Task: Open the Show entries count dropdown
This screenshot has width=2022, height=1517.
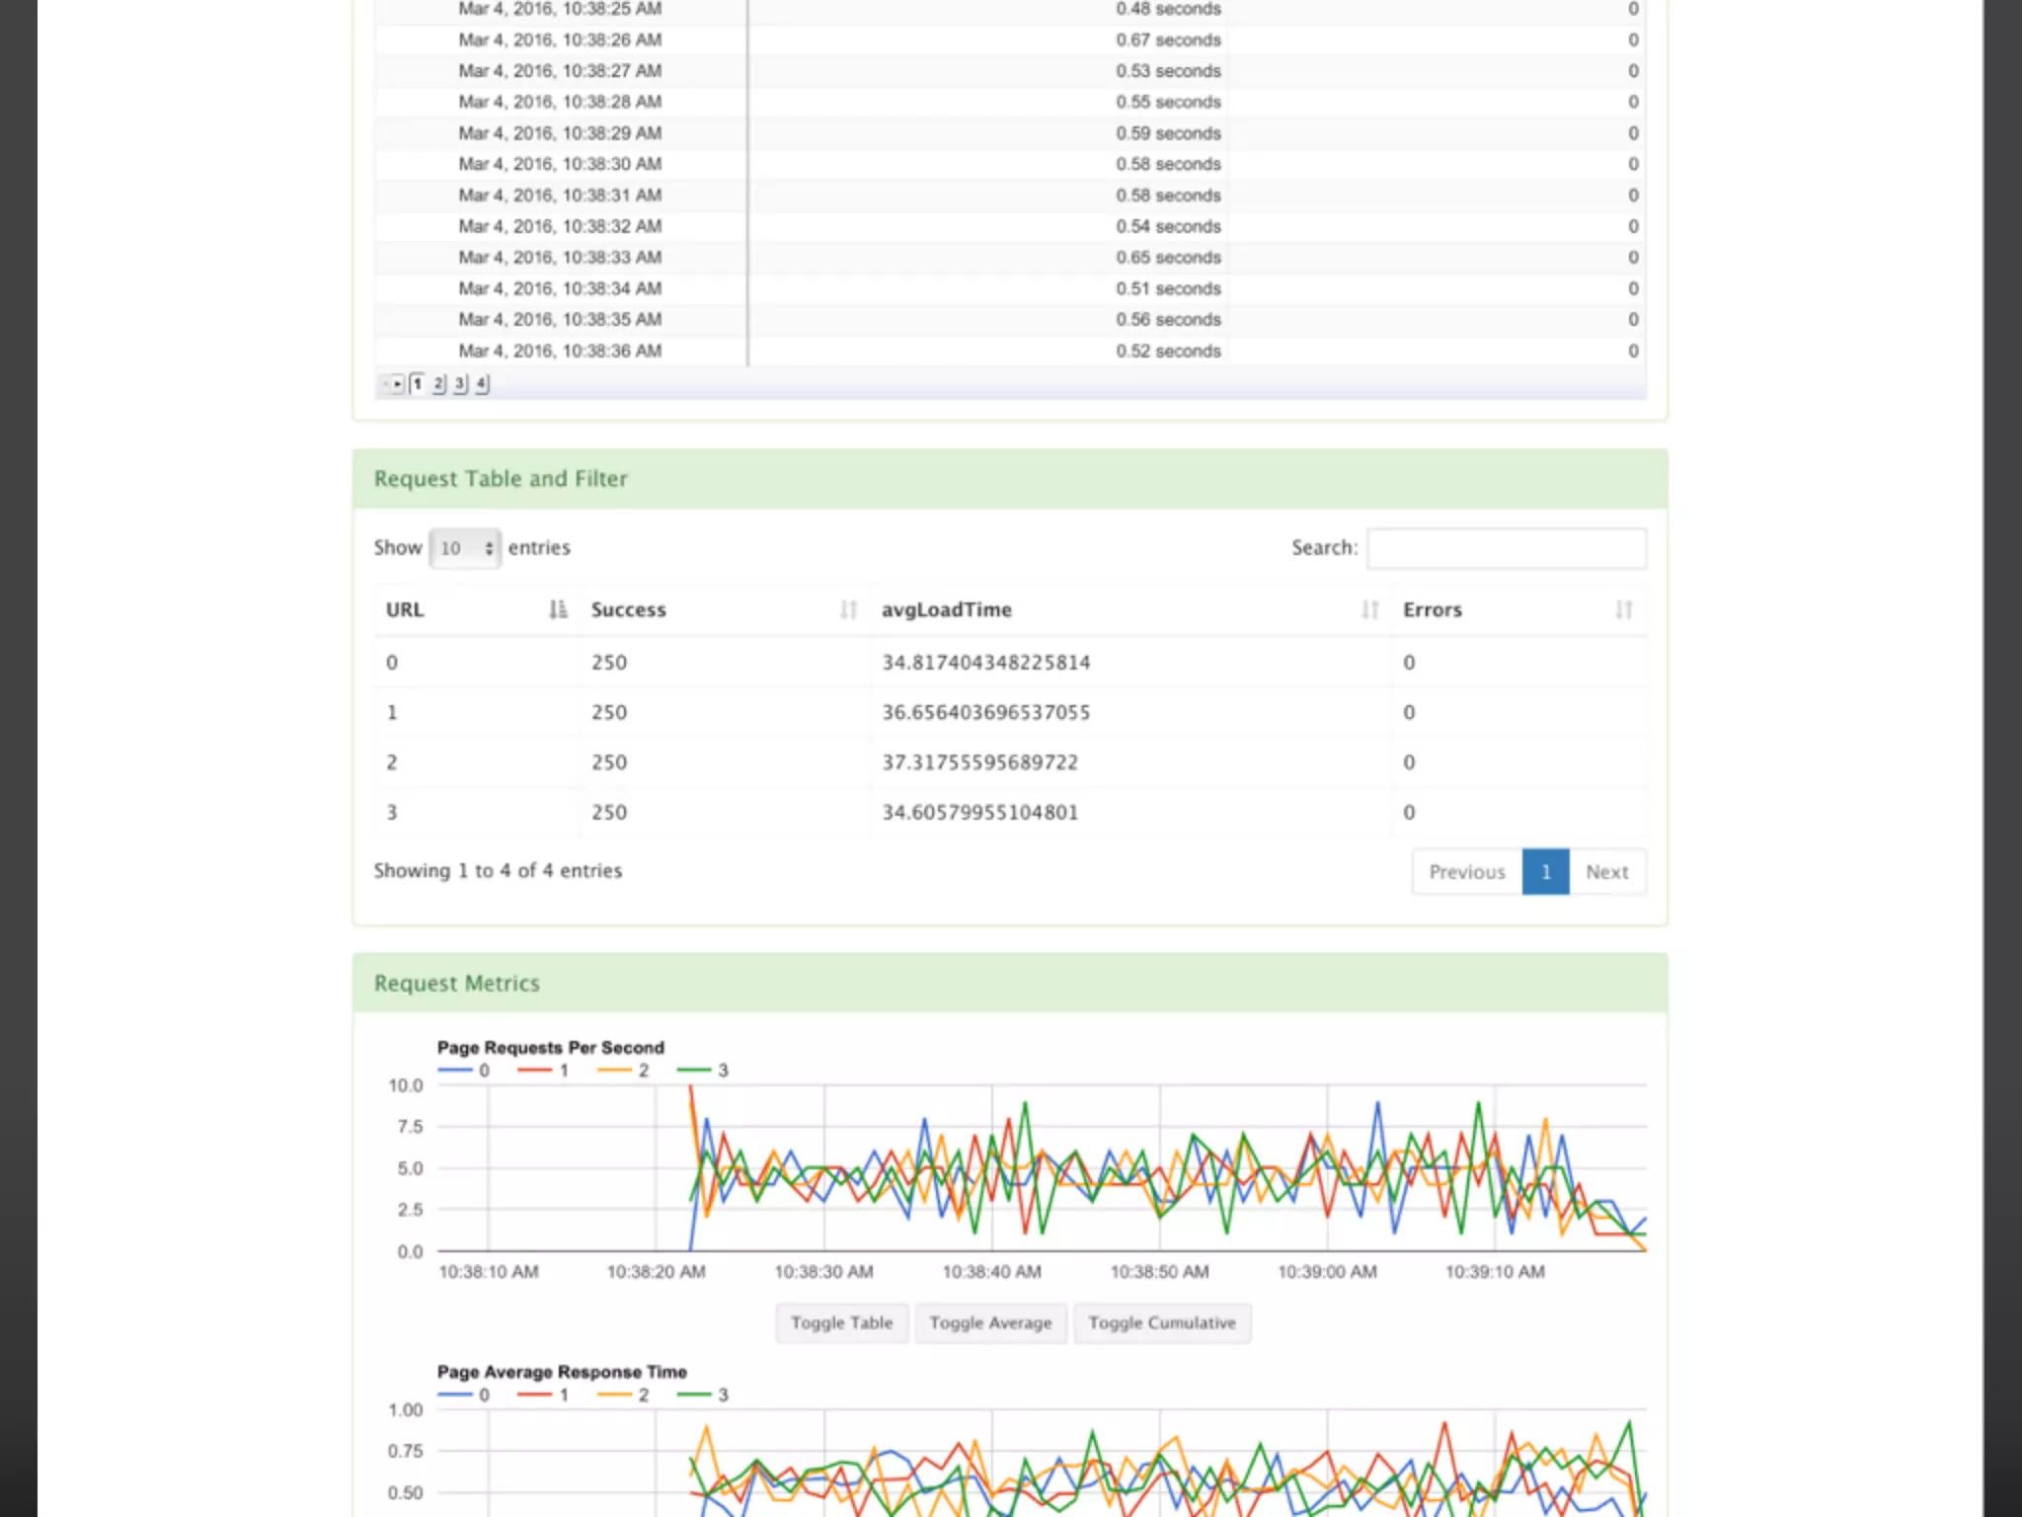Action: point(465,548)
